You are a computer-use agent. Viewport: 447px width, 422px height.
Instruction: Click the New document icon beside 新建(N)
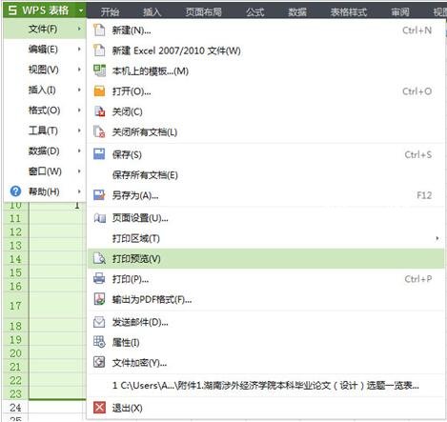(99, 30)
